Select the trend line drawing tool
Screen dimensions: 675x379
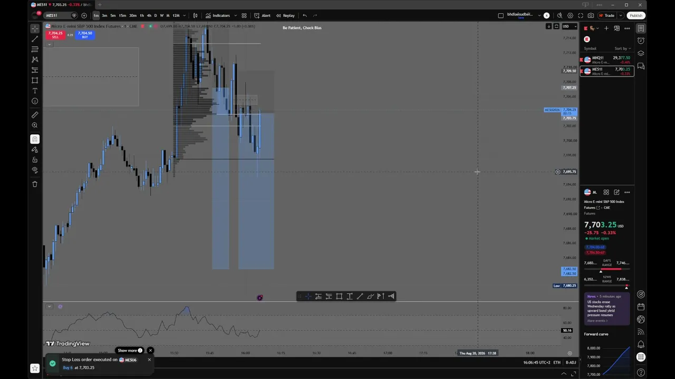35,39
